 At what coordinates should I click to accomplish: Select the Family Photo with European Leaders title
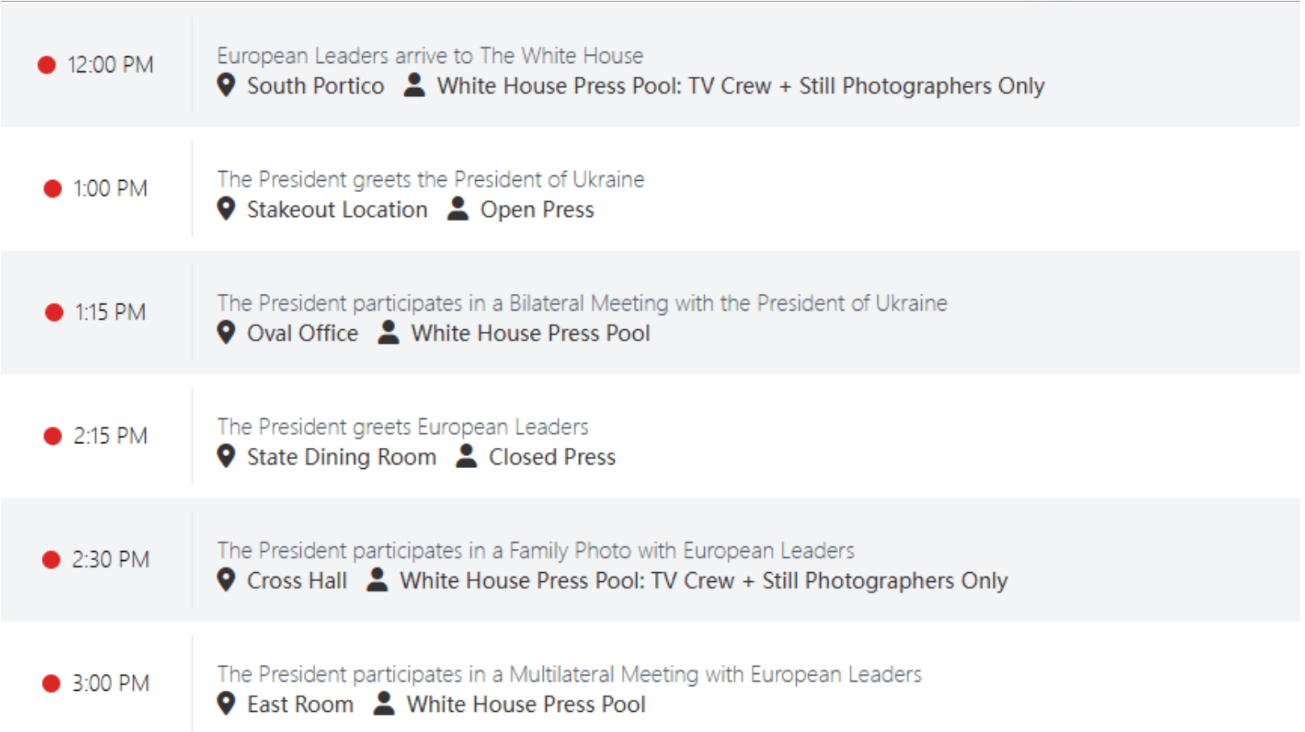point(536,550)
